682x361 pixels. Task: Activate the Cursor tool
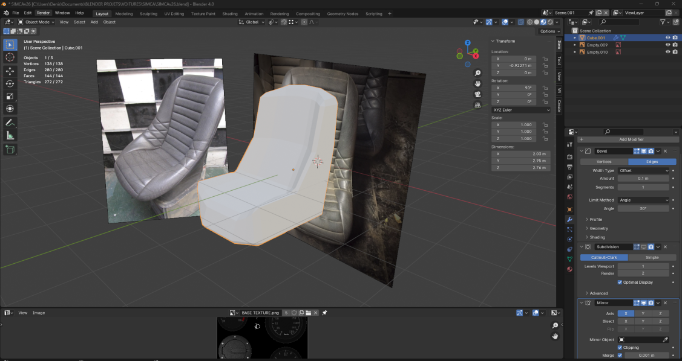point(10,57)
